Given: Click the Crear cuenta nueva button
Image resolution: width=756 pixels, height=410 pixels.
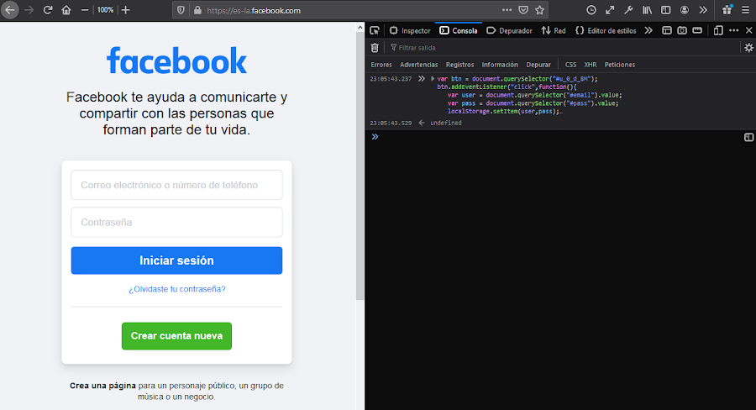Looking at the screenshot, I should (176, 336).
